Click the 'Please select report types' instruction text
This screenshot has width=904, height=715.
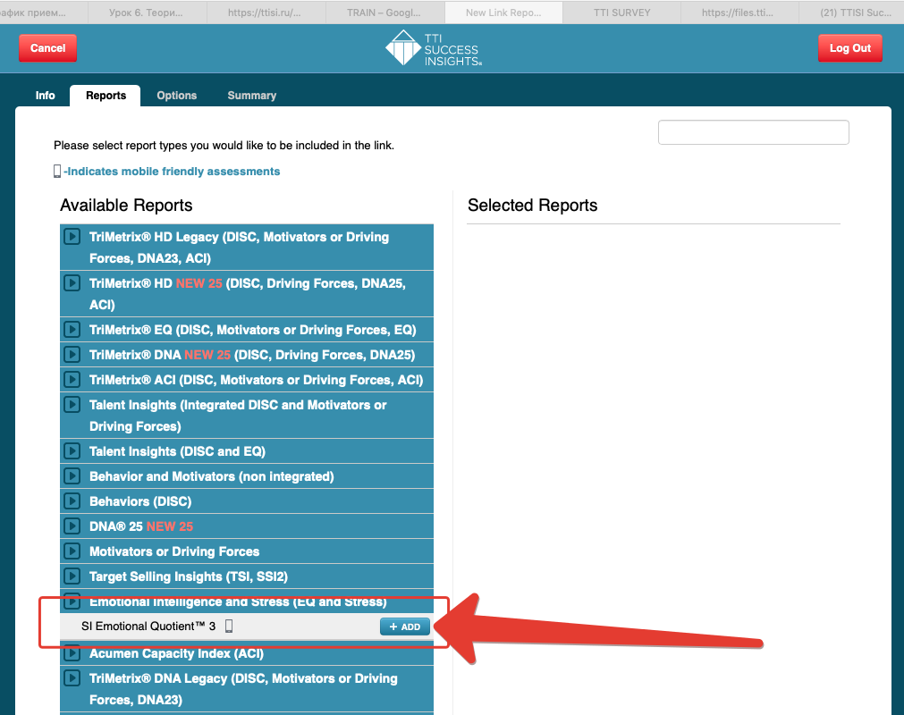pos(224,145)
